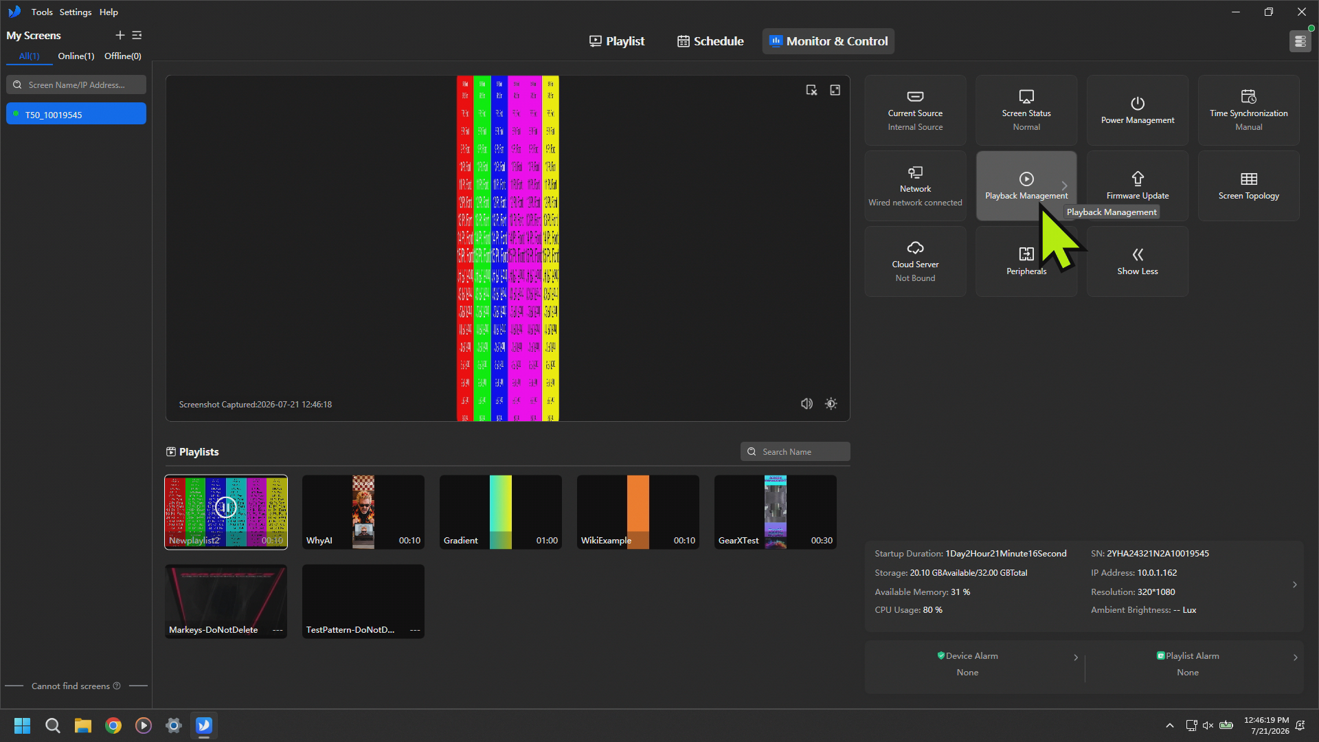Open the Screen Status panel
Screen dimensions: 1319x742
[x=1026, y=110]
